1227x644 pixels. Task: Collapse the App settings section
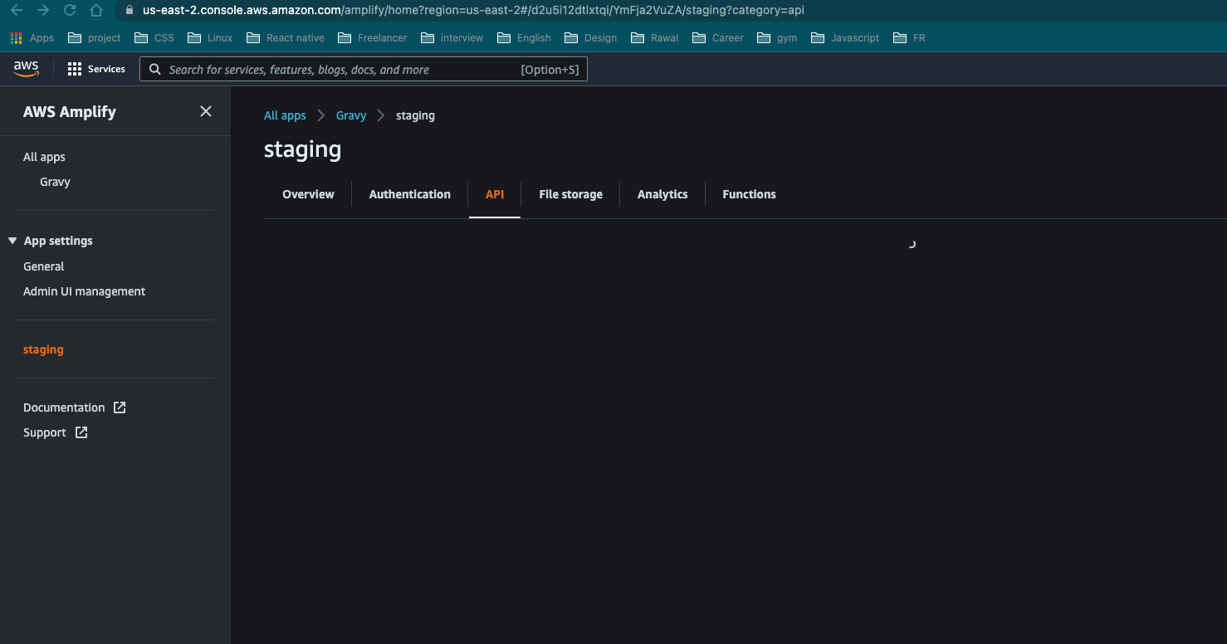click(x=12, y=241)
